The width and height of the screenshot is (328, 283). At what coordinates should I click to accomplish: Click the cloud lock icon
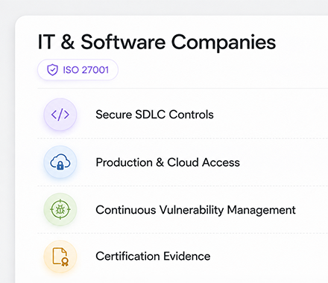click(x=60, y=162)
